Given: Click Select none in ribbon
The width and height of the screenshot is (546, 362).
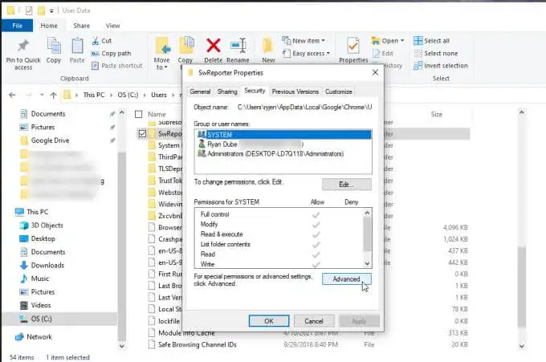Looking at the screenshot, I should (436, 53).
